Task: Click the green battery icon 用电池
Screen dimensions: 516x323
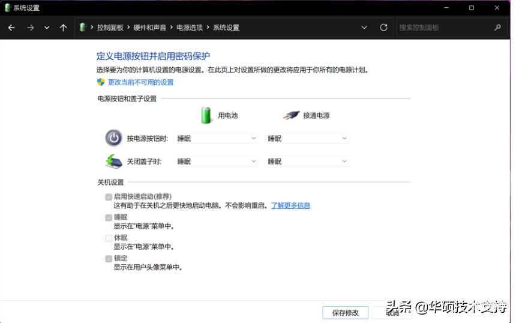Action: pyautogui.click(x=206, y=115)
